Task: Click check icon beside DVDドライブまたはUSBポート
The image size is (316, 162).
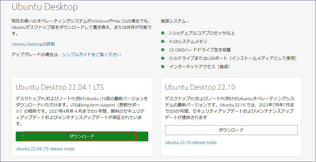Action: pyautogui.click(x=163, y=58)
